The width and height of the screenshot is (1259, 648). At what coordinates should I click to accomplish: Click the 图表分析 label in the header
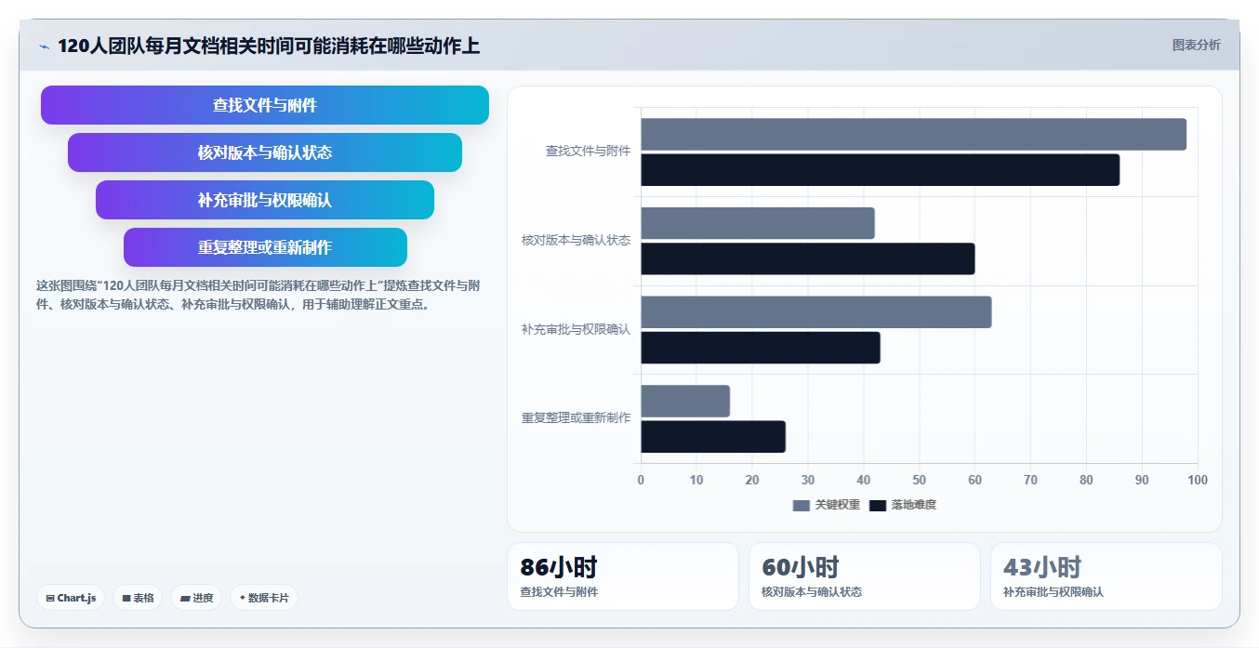click(1196, 45)
